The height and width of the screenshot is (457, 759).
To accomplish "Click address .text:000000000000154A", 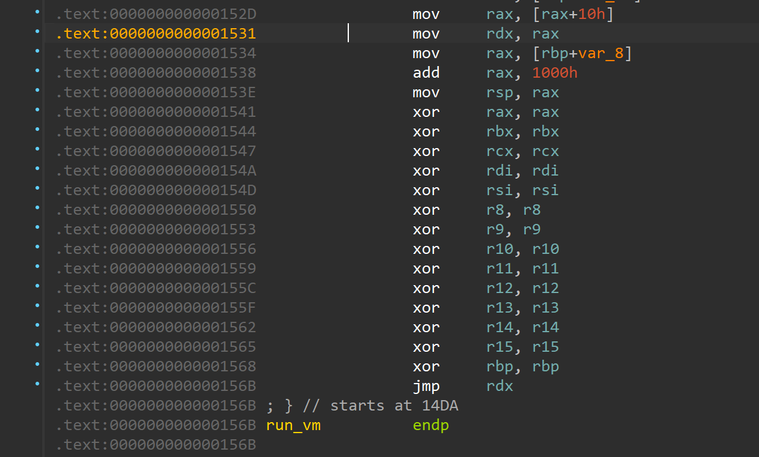I will click(155, 171).
